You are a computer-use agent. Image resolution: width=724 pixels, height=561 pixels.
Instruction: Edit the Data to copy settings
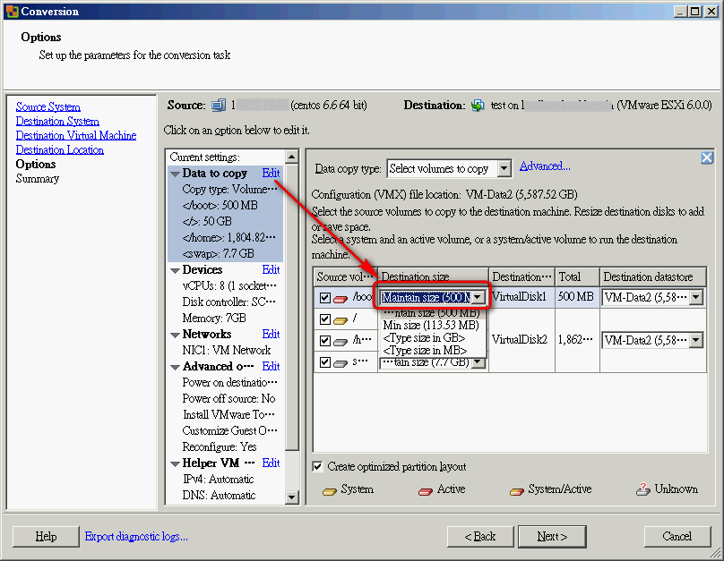tap(271, 173)
